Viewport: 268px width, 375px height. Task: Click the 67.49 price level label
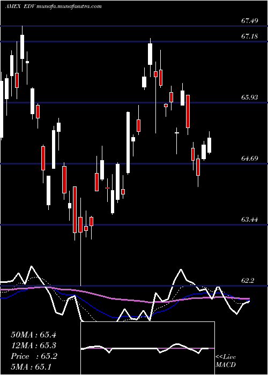(250, 21)
